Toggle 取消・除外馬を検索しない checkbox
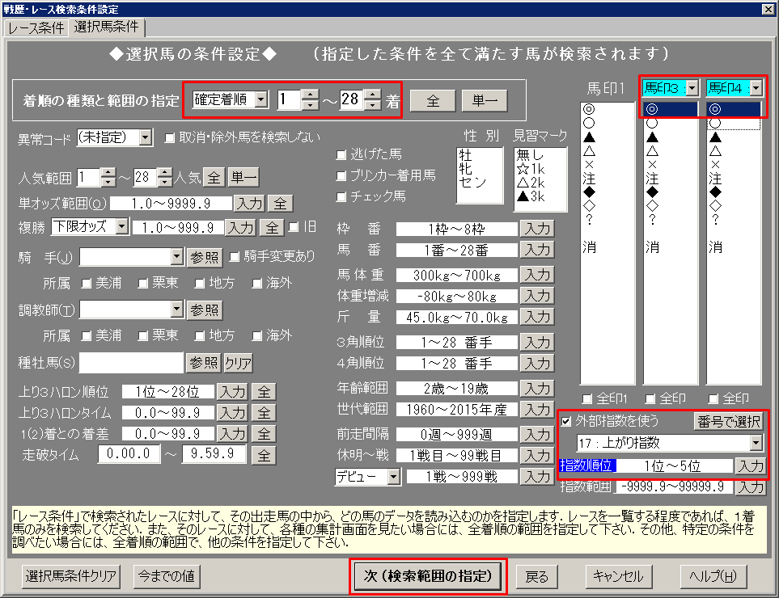This screenshot has width=779, height=598. coord(170,137)
